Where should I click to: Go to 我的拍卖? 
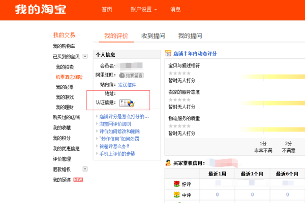click(65, 67)
